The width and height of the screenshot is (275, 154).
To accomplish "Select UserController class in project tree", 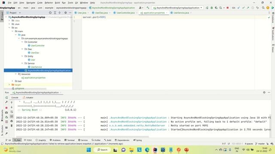I will (x=37, y=45).
